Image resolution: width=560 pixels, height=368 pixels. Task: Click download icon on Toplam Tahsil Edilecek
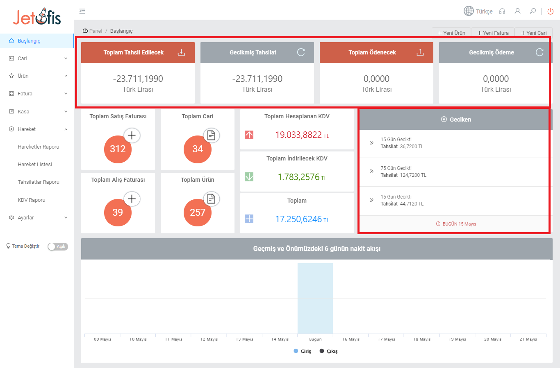coord(181,52)
